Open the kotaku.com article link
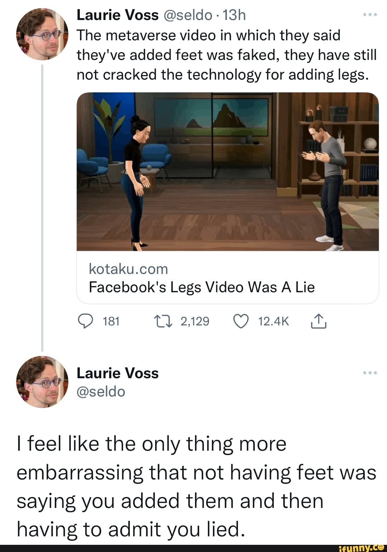This screenshot has height=552, width=387. [x=128, y=269]
